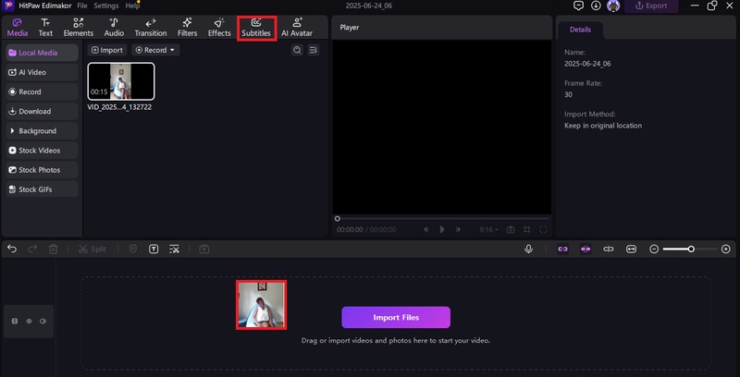Select the Transition tool

coord(150,27)
